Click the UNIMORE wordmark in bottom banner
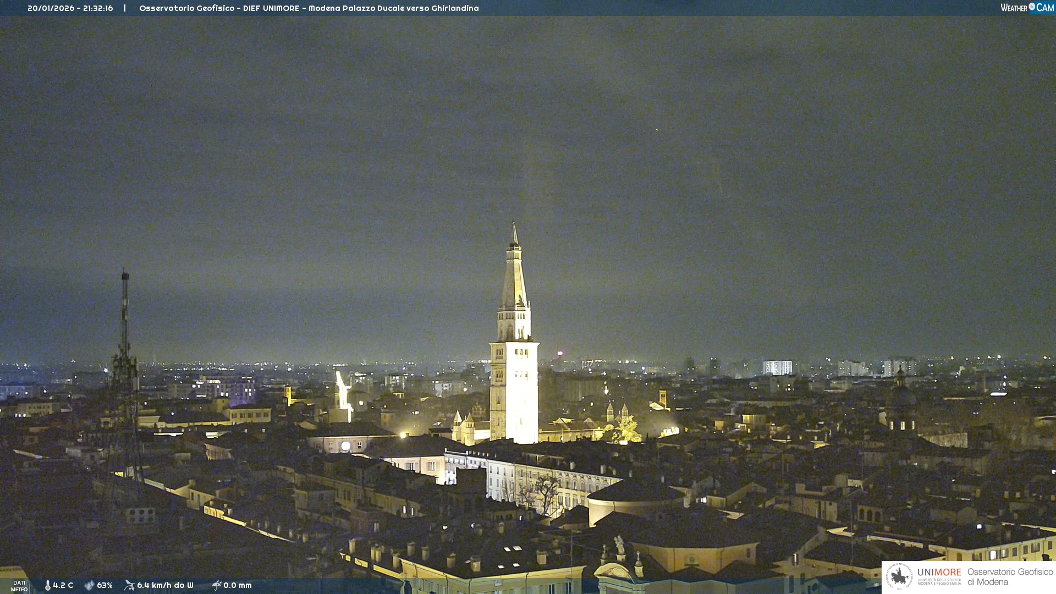1056x594 pixels. pos(939,573)
